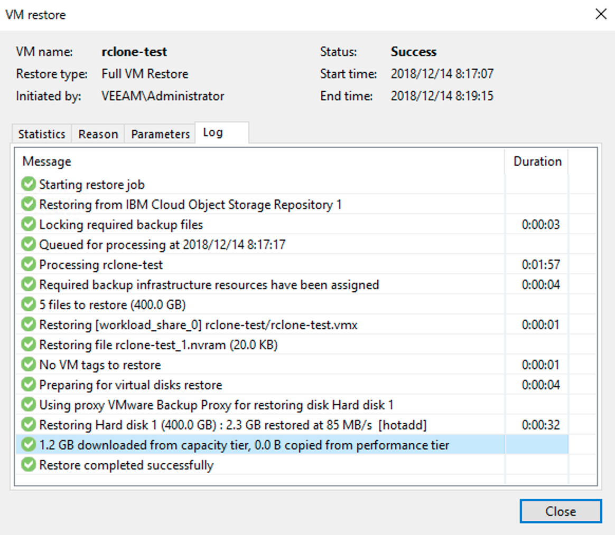Click the Restore type value Full VM Restore
The image size is (615, 535).
(145, 74)
